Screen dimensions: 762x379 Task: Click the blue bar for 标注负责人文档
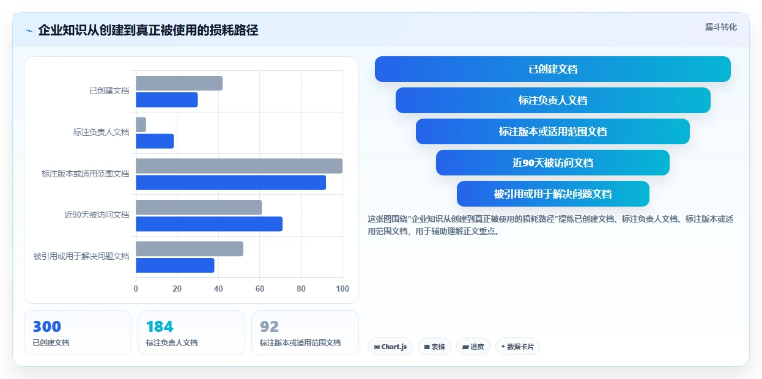point(155,141)
